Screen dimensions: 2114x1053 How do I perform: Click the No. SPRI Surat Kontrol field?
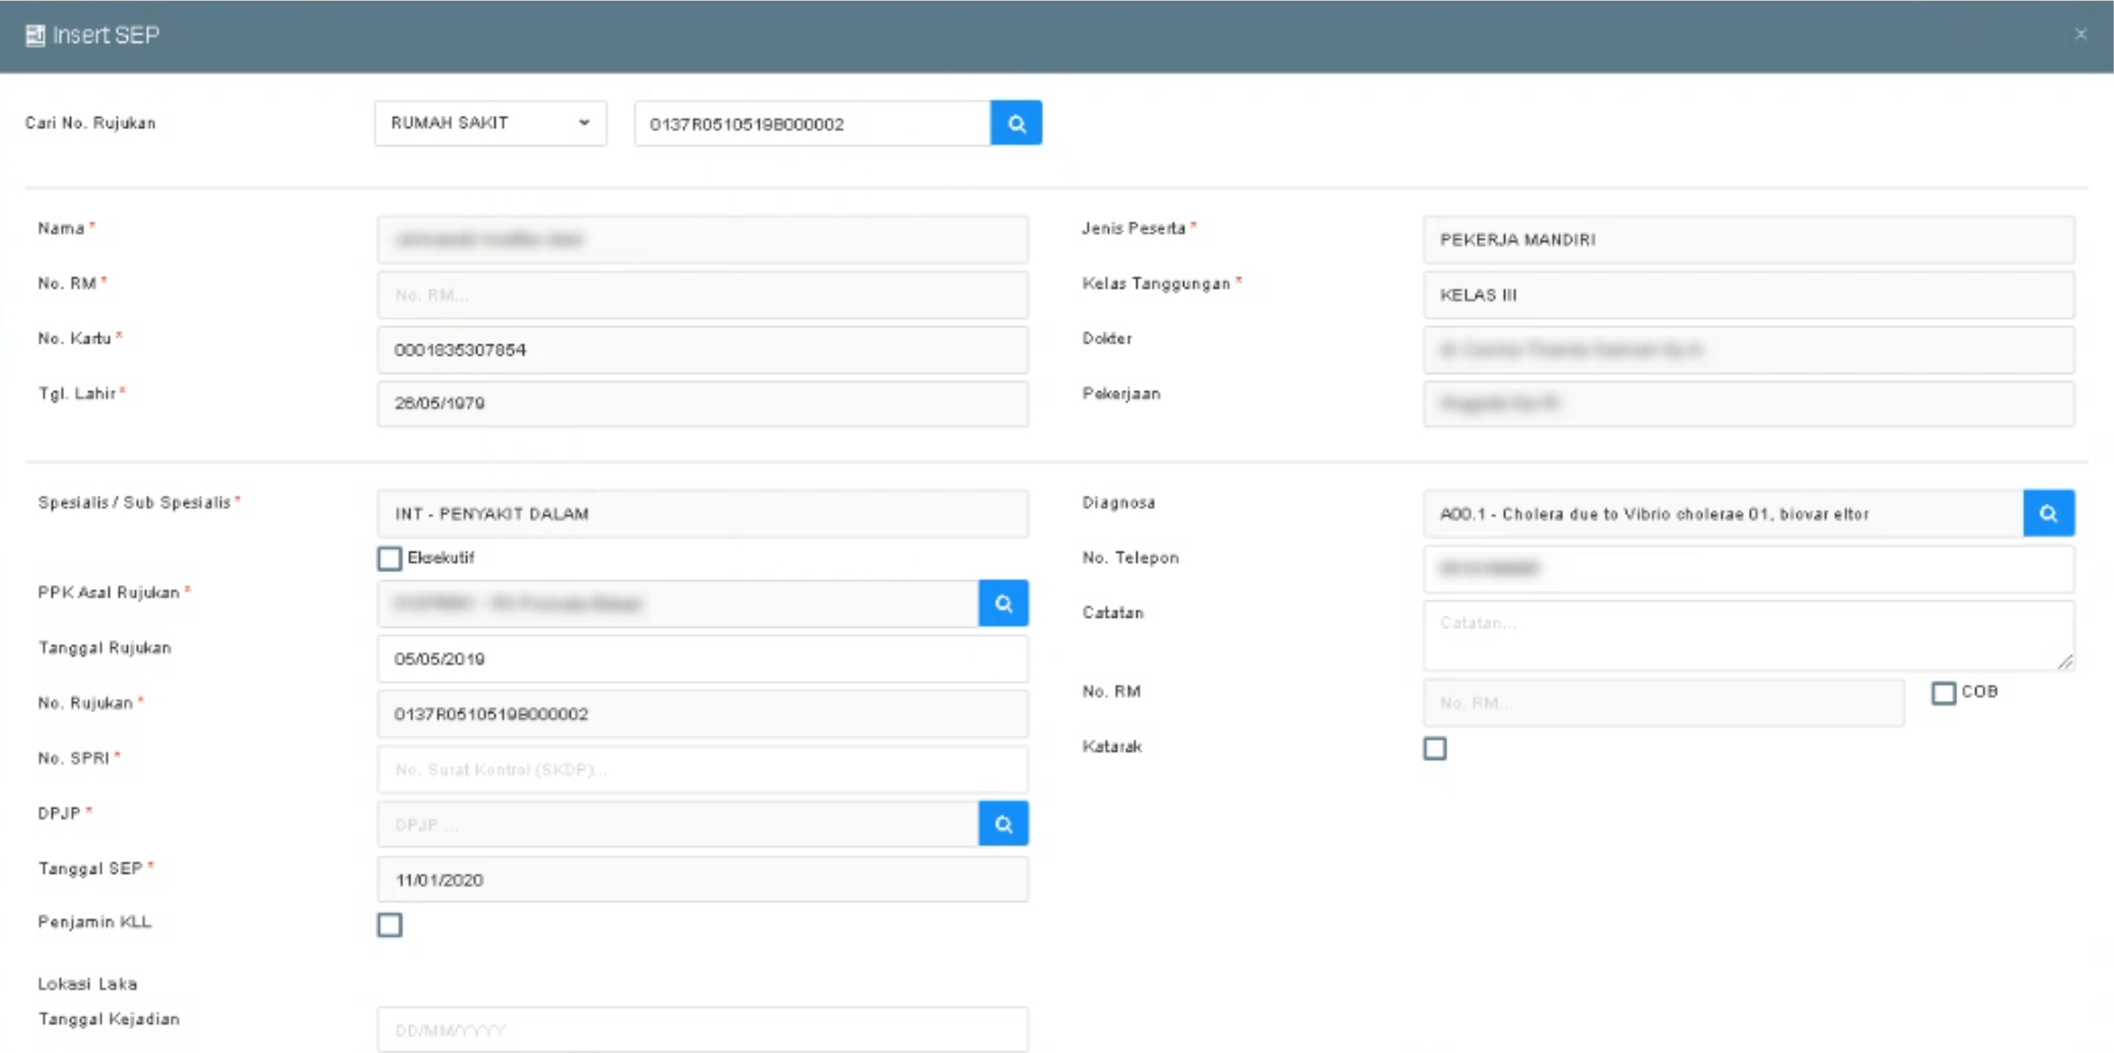click(x=702, y=770)
